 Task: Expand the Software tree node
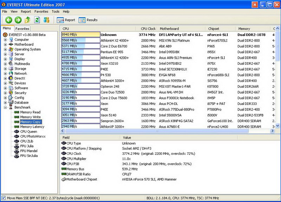(5, 88)
